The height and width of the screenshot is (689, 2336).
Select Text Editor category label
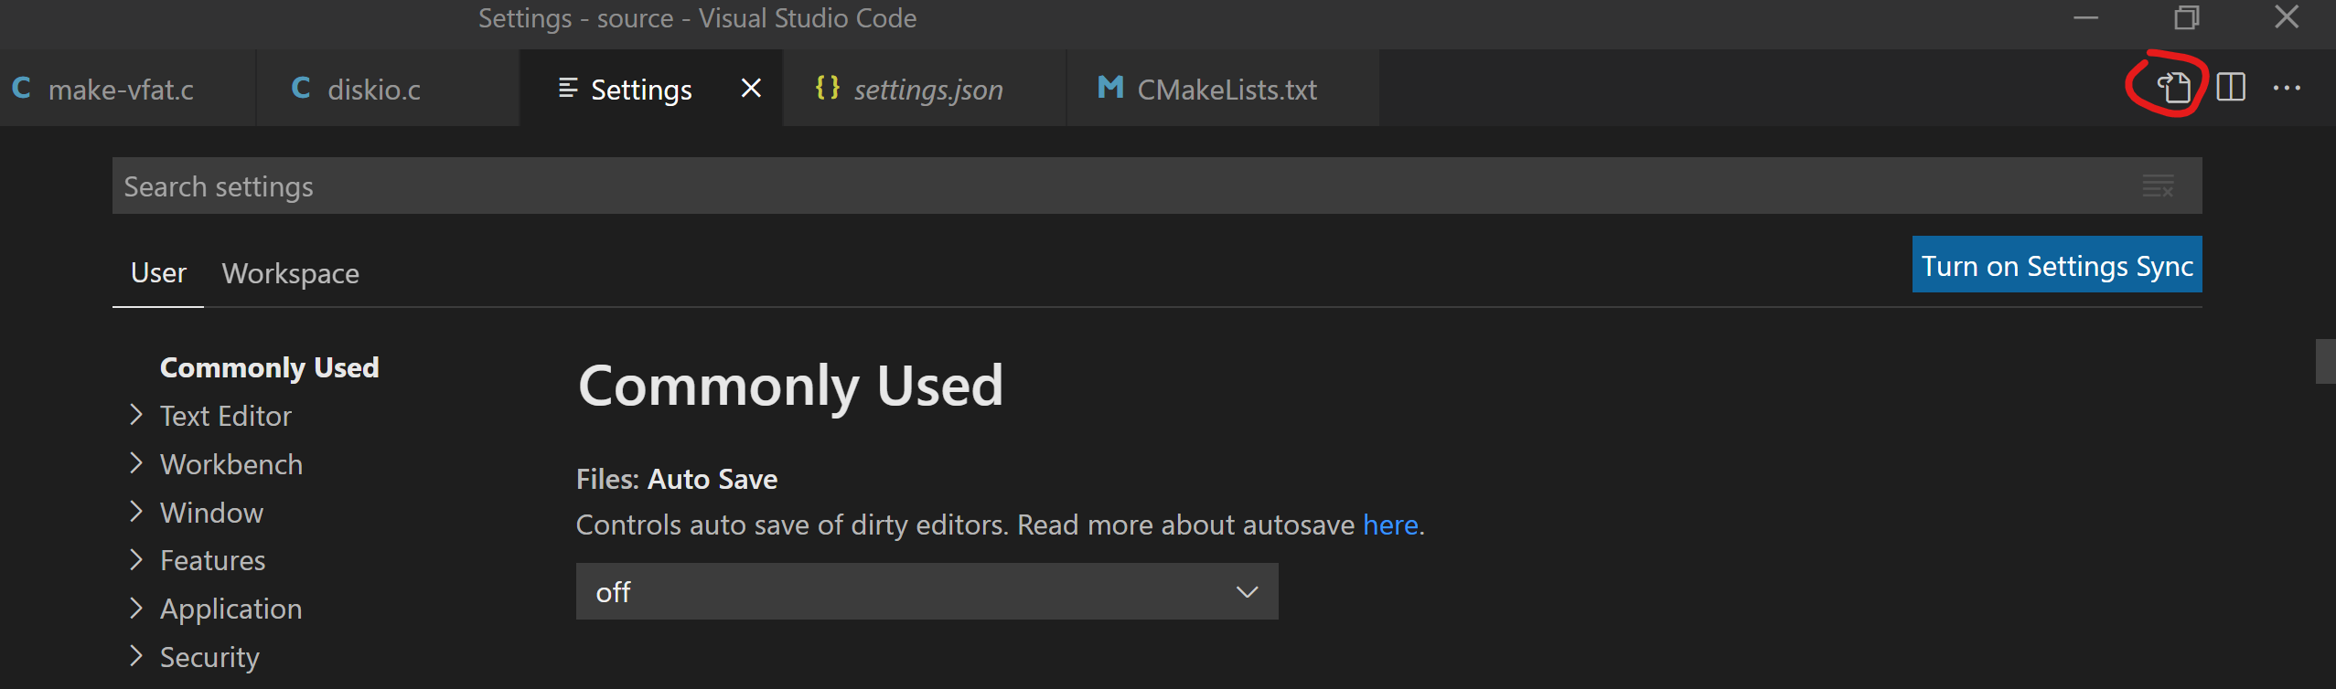226,416
